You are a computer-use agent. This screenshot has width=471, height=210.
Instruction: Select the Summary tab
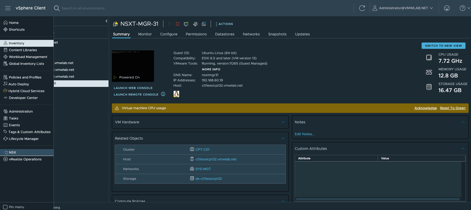pos(121,34)
